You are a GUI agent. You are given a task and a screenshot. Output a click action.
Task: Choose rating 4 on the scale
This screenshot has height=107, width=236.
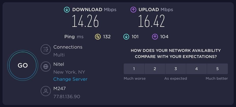click(x=196, y=69)
